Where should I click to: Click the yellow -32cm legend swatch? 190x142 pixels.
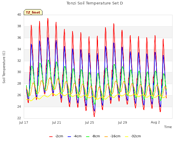[x=127, y=137]
